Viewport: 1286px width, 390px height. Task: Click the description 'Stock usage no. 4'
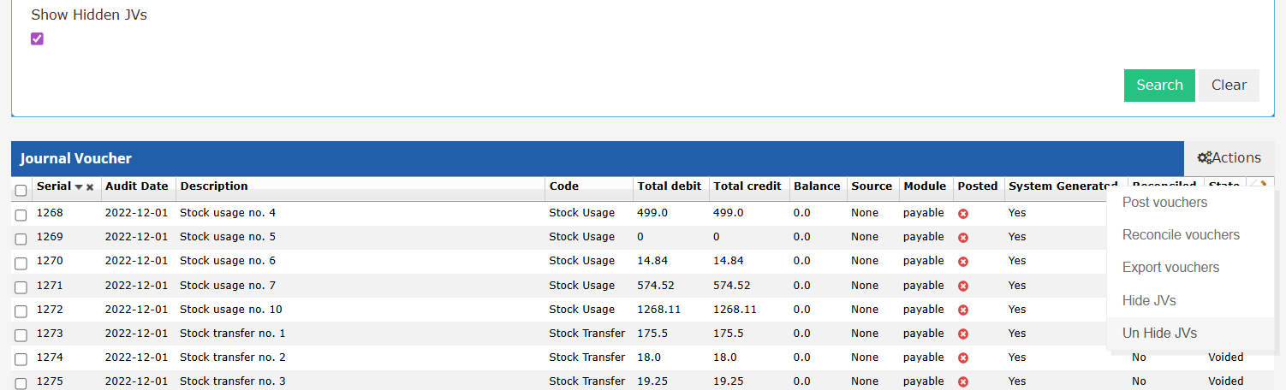(x=228, y=212)
